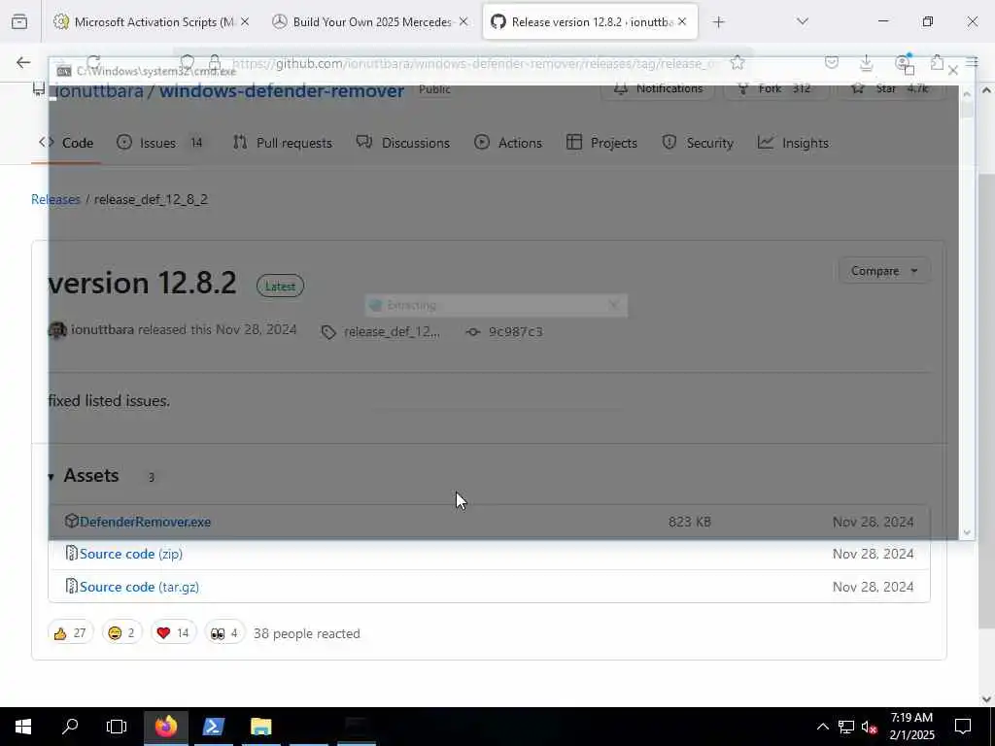Screen dimensions: 995x746
Task: Click the tracking protection shield icon
Action: point(187,62)
